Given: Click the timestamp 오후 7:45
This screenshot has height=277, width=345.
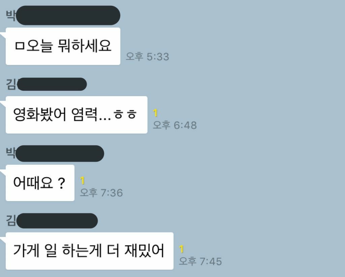Looking at the screenshot, I should point(200,261).
